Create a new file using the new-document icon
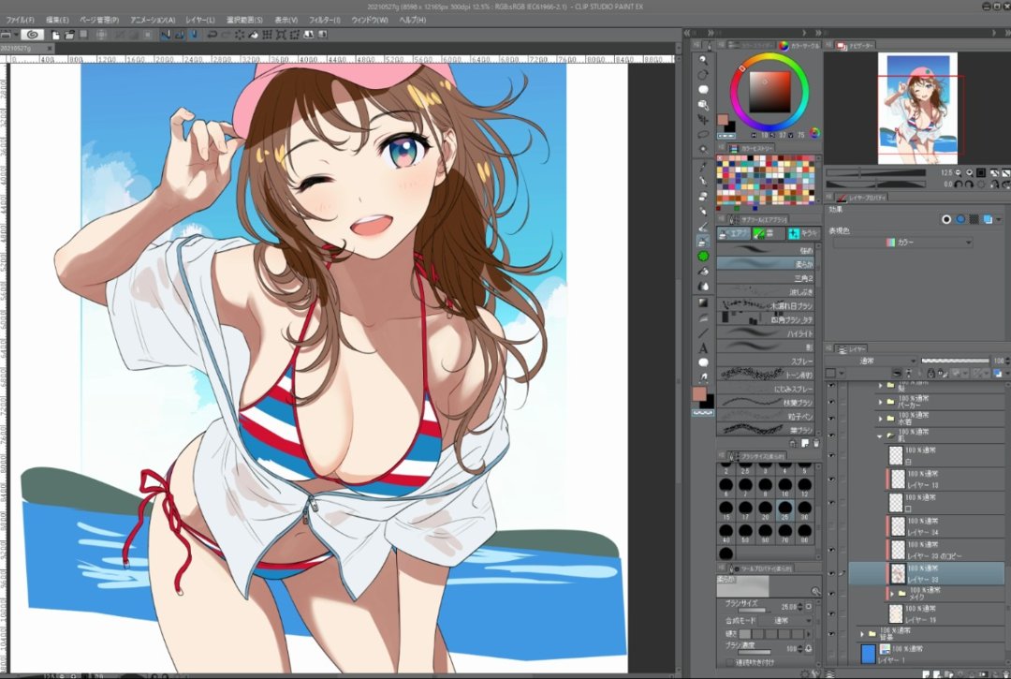 (55, 35)
